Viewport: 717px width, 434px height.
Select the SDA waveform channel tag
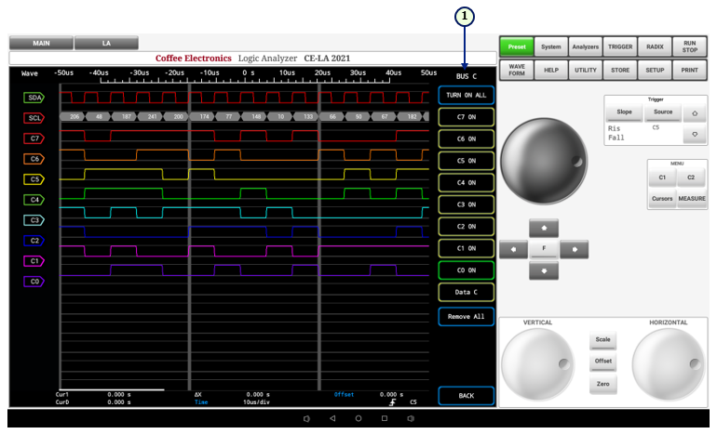point(33,97)
